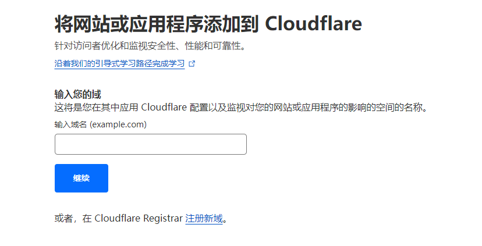Viewport: 482px width, 246px height.
Task: Click the subtitle beginning 针对访问者优化
Action: coord(150,47)
